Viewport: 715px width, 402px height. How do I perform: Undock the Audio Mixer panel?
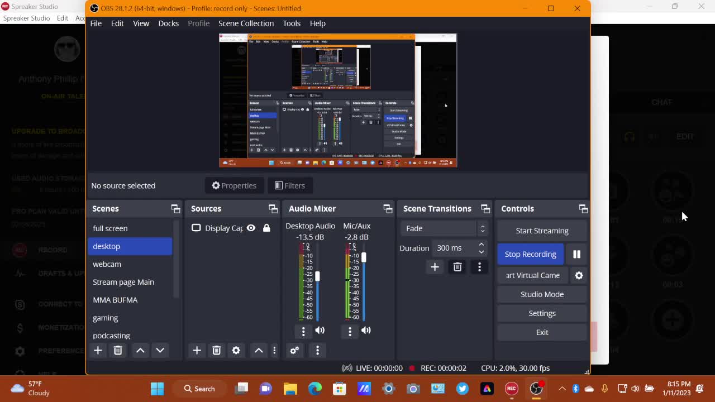coord(388,209)
